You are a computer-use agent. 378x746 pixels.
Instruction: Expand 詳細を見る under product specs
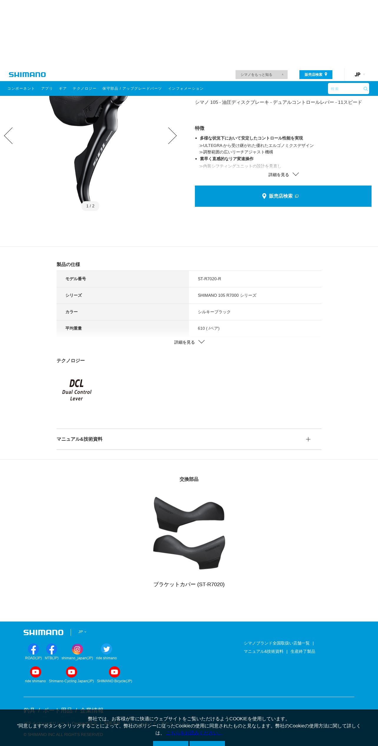[x=189, y=342]
